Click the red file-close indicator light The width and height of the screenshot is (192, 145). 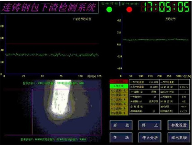click(129, 10)
